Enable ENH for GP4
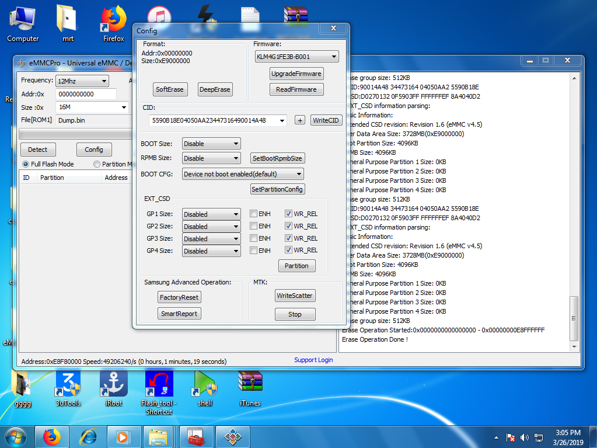 tap(254, 250)
